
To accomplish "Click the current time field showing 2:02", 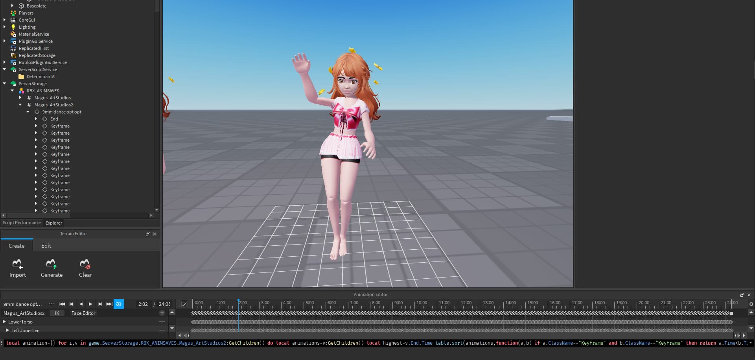I will click(143, 304).
